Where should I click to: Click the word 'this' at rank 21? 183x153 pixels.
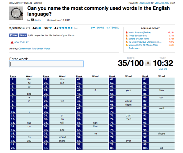pos(62,79)
